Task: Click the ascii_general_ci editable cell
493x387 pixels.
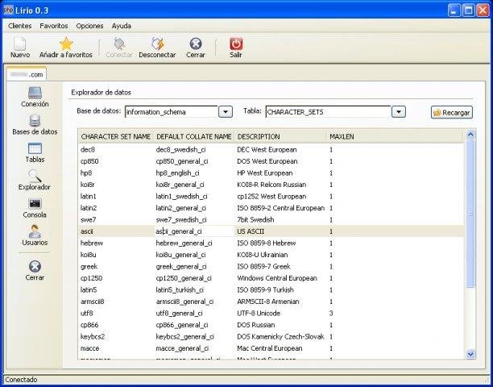Action: (x=192, y=231)
